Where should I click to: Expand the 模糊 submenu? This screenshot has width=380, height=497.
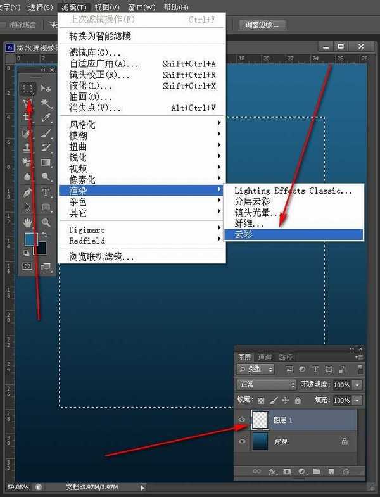click(142, 135)
